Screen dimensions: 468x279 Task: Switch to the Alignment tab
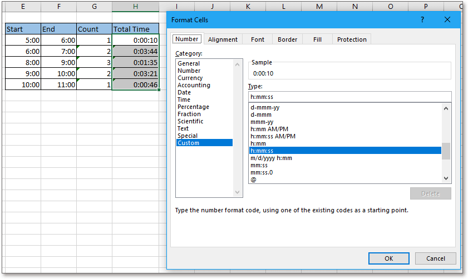pos(223,39)
